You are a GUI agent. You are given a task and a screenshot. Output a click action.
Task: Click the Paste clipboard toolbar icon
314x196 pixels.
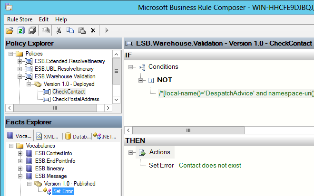click(x=82, y=30)
